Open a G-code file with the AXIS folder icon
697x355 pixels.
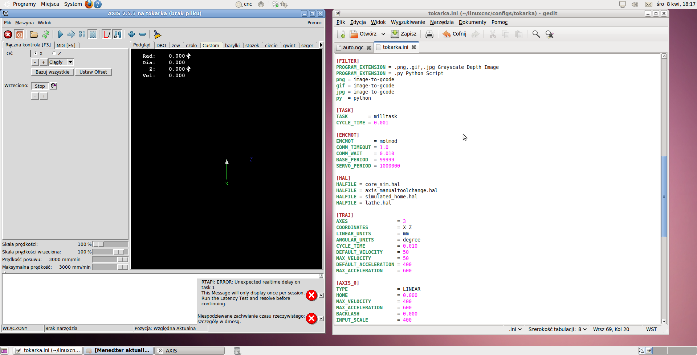click(34, 34)
